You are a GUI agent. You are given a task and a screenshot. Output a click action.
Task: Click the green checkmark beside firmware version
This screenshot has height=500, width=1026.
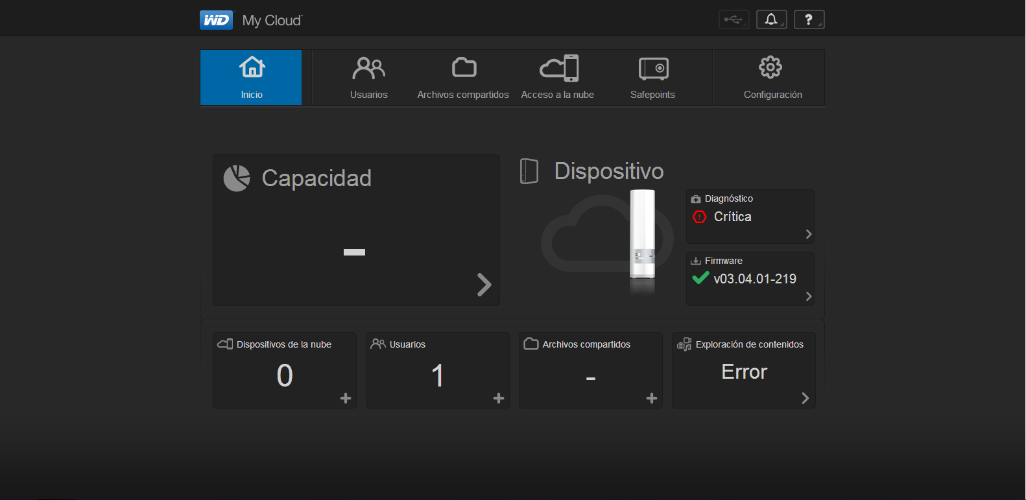pyautogui.click(x=700, y=278)
